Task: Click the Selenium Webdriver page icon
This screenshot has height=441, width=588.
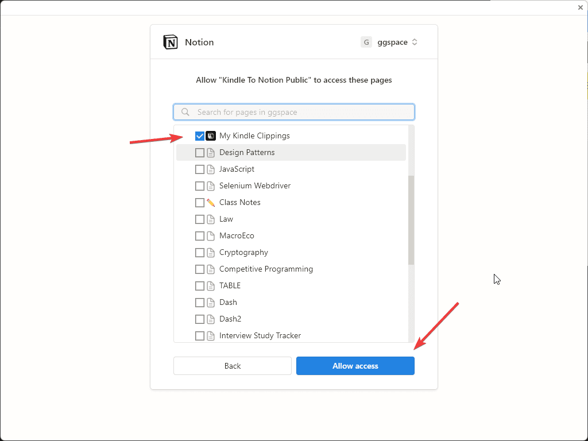Action: pyautogui.click(x=211, y=186)
